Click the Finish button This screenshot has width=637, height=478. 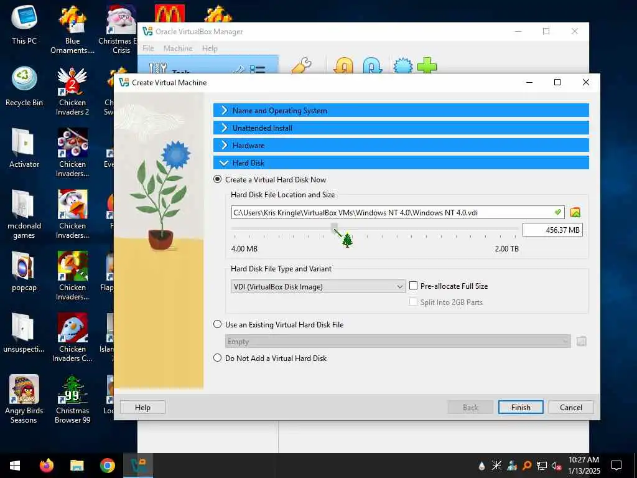521,407
